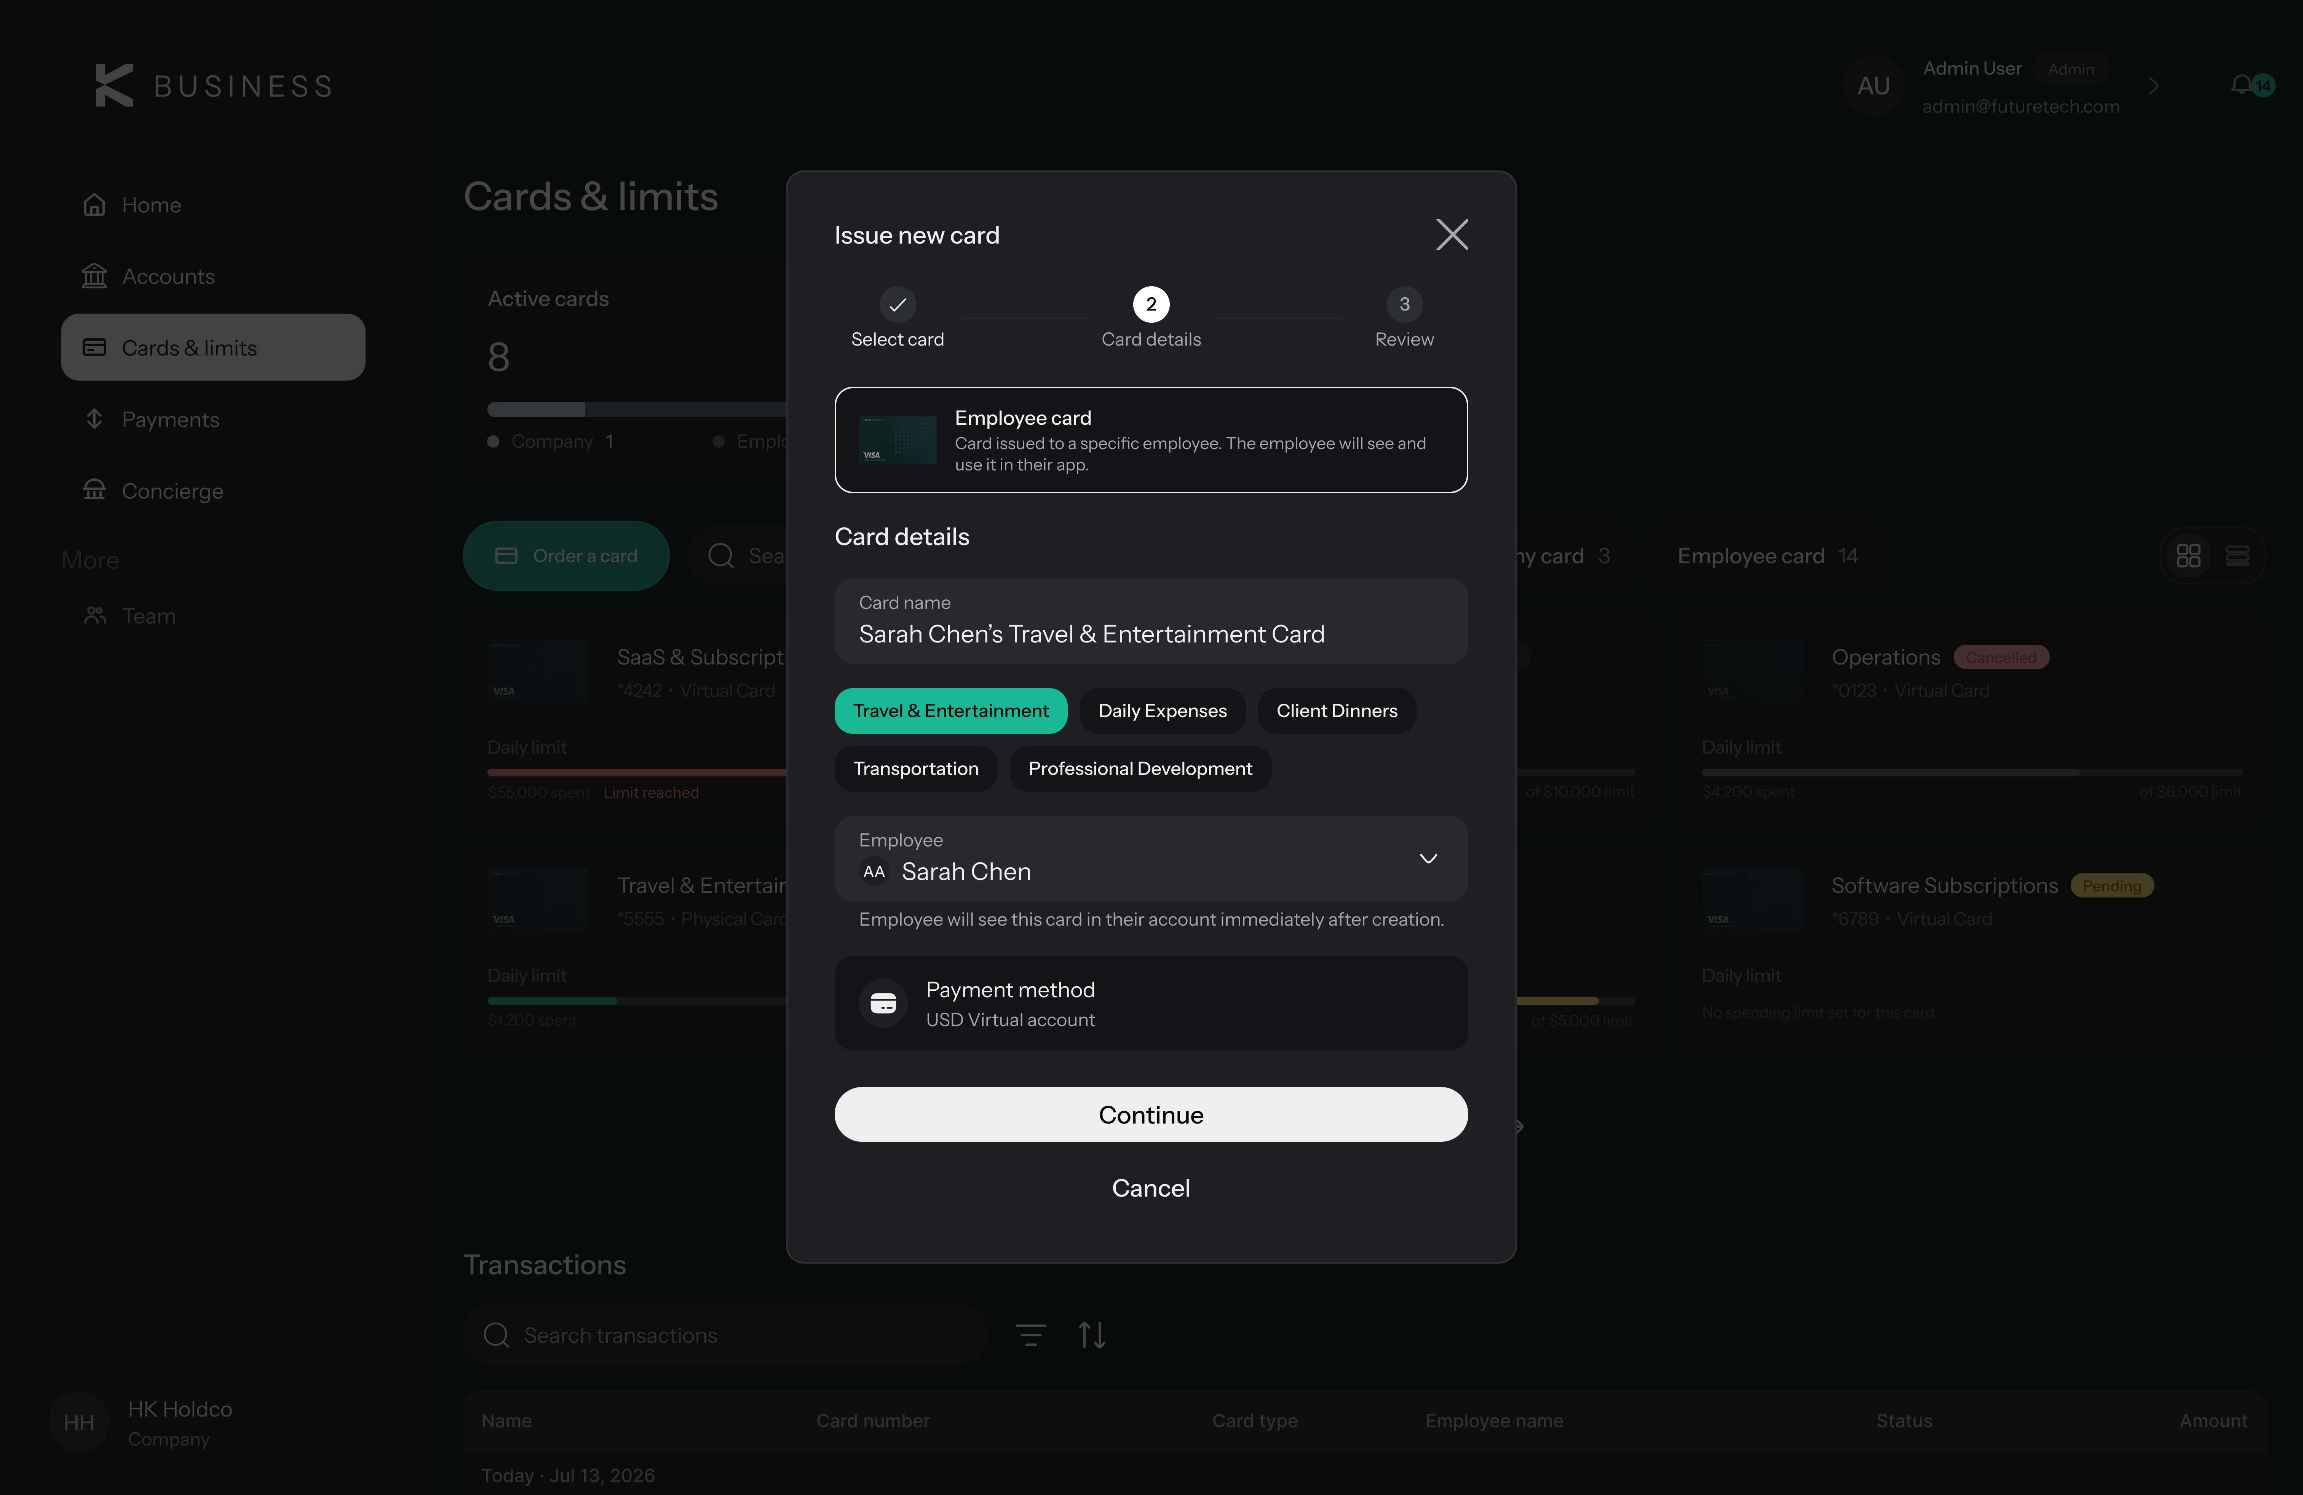Open Home in the sidebar
The image size is (2303, 1495).
click(x=213, y=205)
